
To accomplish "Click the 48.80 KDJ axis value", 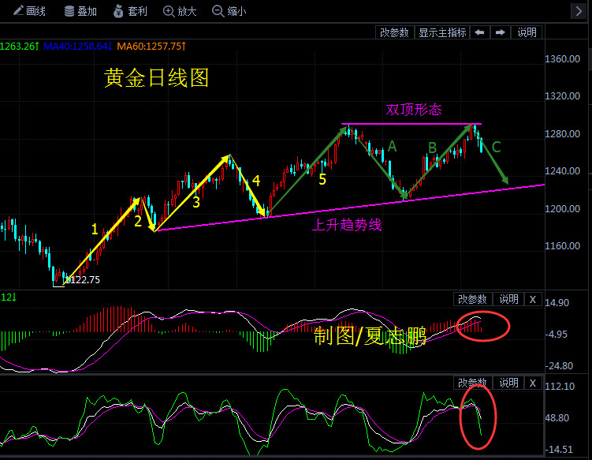I will point(557,418).
